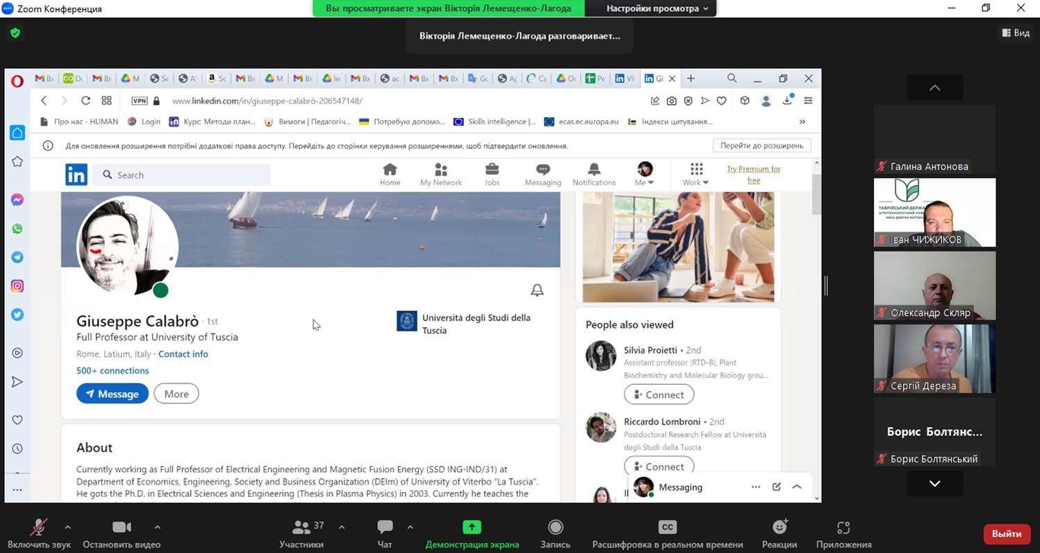Click the green encryption shield icon
This screenshot has width=1040, height=553.
[x=15, y=33]
